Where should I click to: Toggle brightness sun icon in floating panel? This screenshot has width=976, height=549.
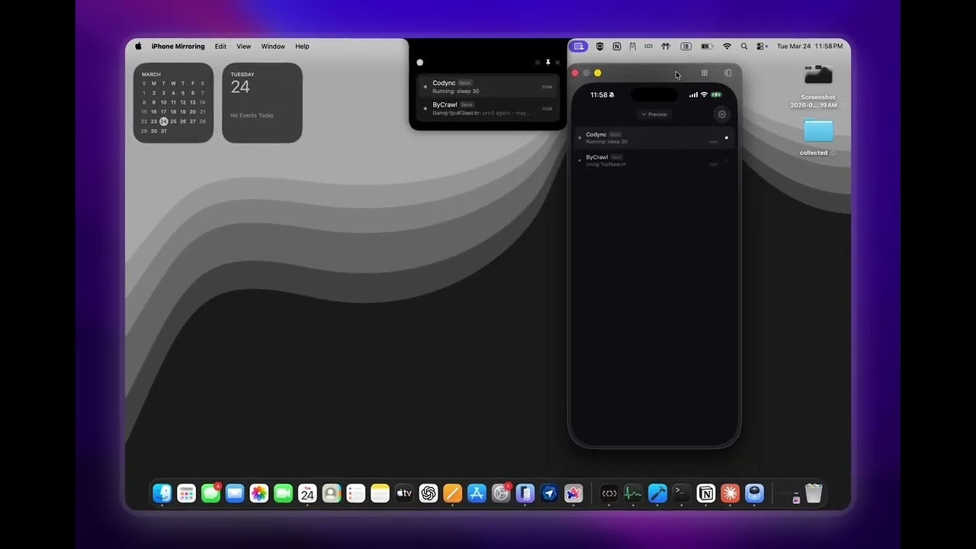point(538,63)
